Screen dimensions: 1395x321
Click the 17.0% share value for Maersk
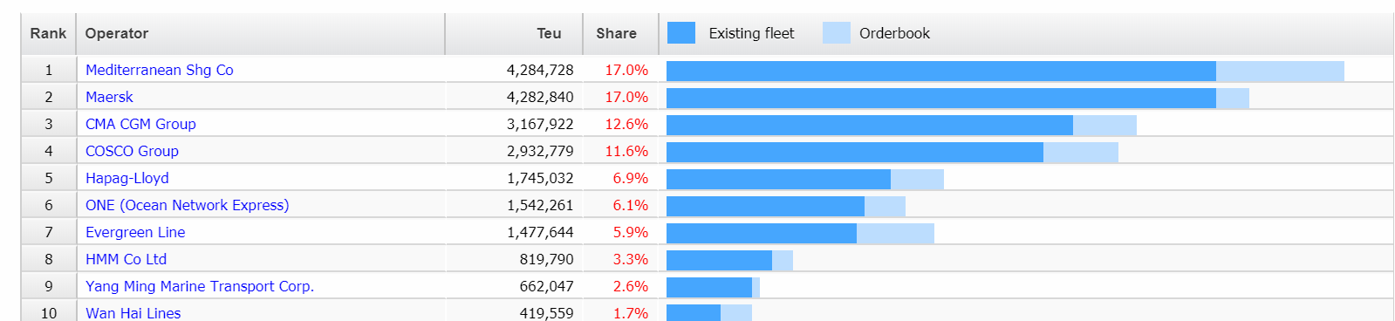coord(626,97)
